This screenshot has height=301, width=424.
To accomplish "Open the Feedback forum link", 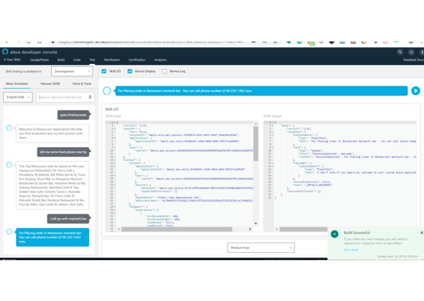I will click(414, 60).
